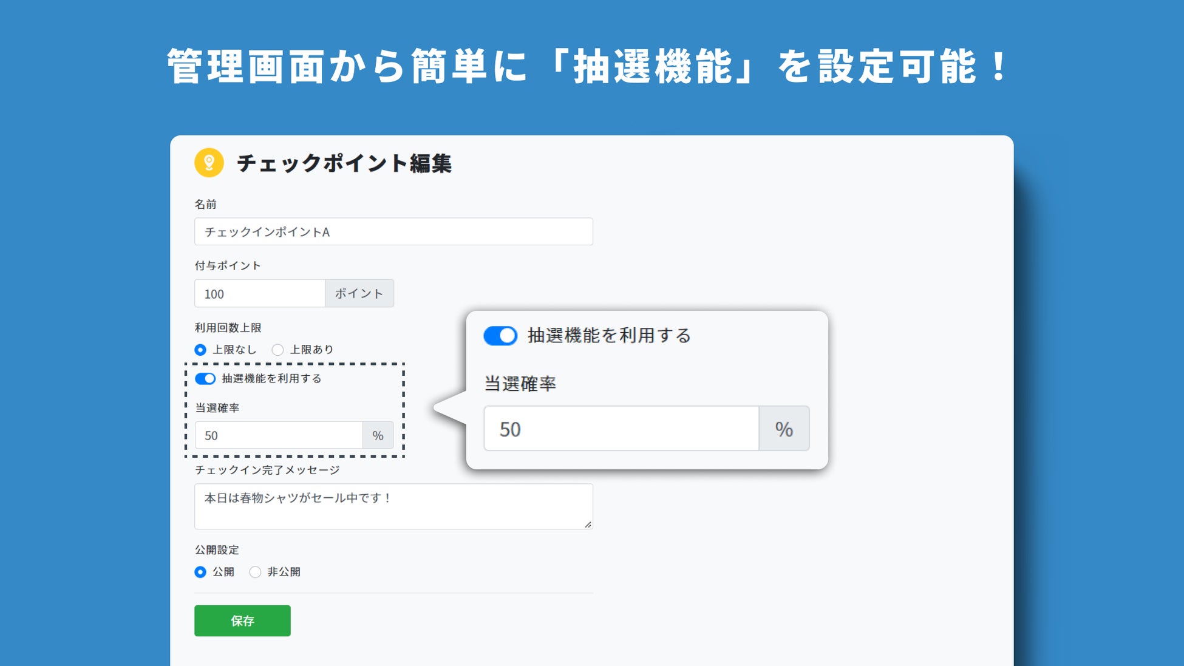The width and height of the screenshot is (1184, 666).
Task: Click the 上限あり label text
Action: 311,350
